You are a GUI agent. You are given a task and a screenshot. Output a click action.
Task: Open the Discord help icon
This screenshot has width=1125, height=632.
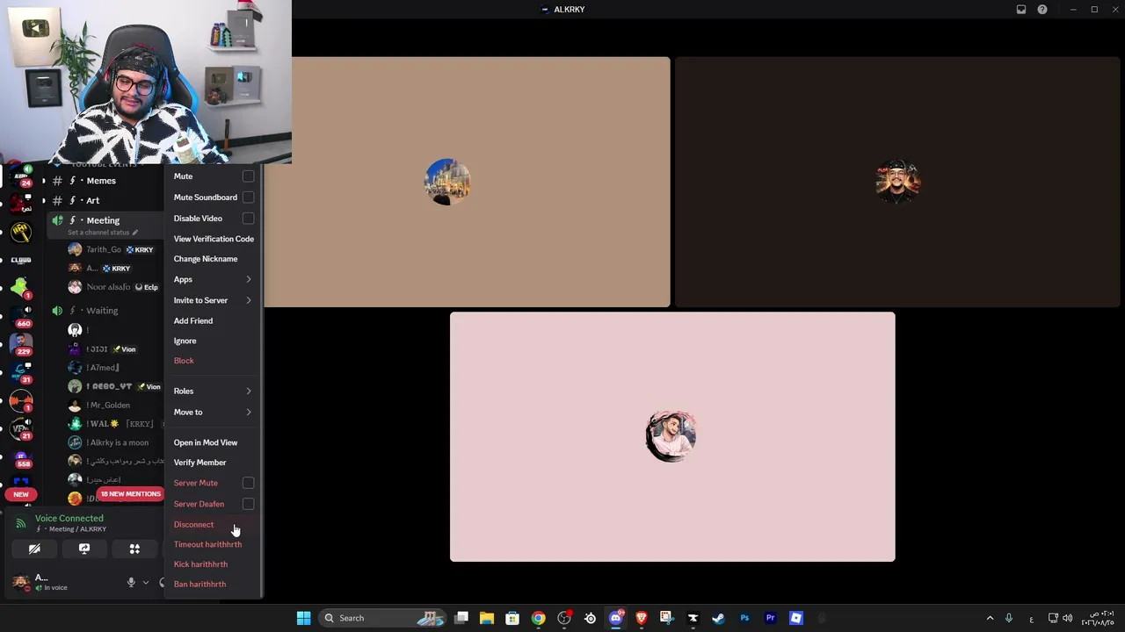point(1042,10)
